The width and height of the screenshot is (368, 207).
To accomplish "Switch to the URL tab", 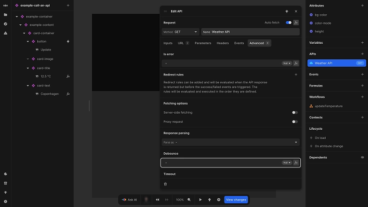I will [x=183, y=43].
